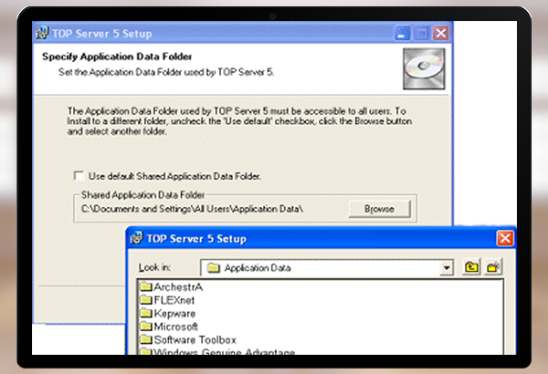Click the setup icon in main window title
Viewport: 548px width, 374px height.
pyautogui.click(x=42, y=35)
